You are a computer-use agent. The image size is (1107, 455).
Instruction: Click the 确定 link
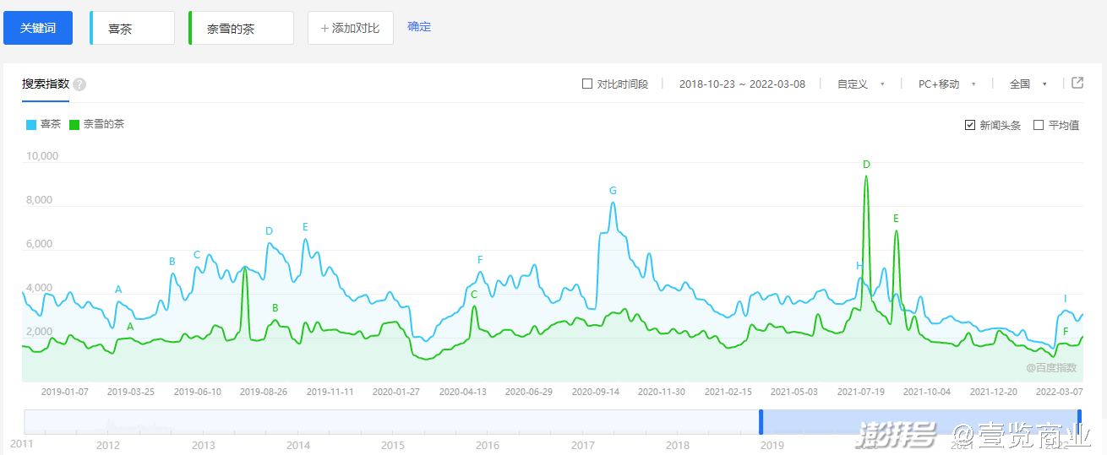coord(419,27)
